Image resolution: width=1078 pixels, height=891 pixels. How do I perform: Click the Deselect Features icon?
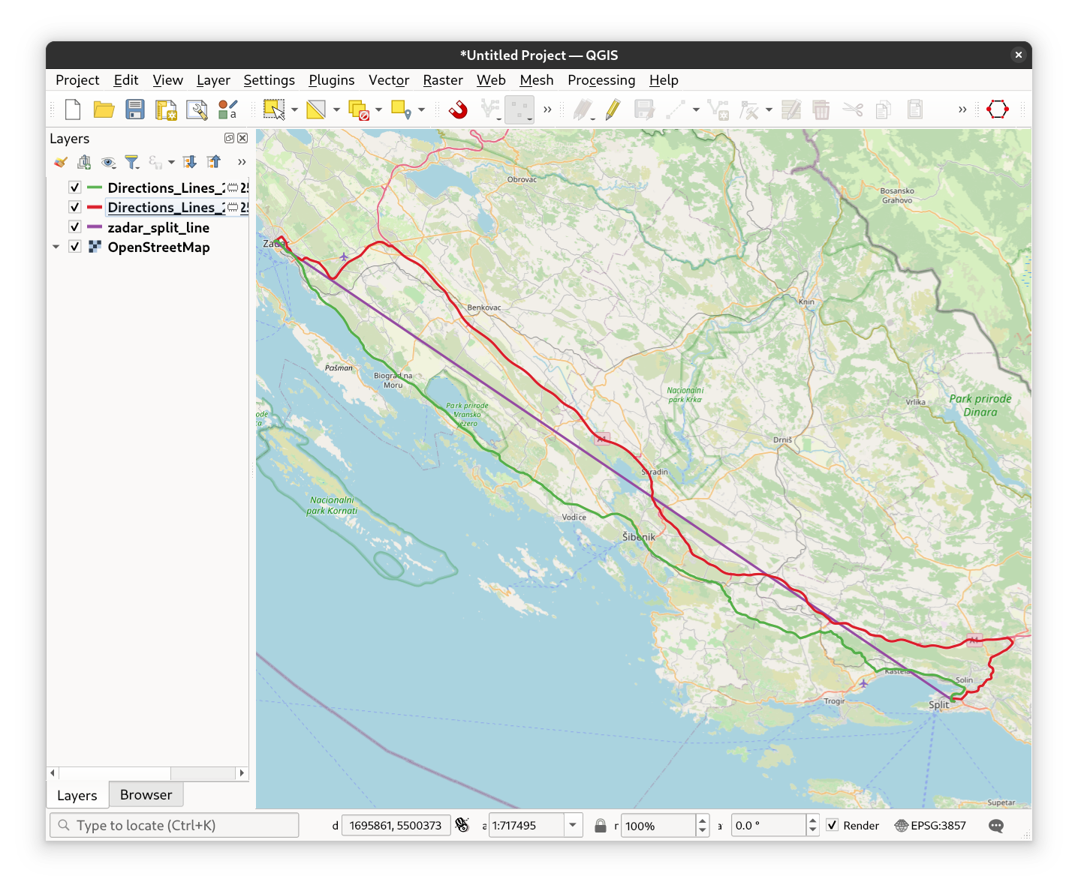point(359,109)
